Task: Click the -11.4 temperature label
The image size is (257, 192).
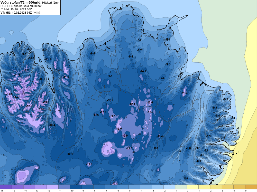Action: click(160, 137)
